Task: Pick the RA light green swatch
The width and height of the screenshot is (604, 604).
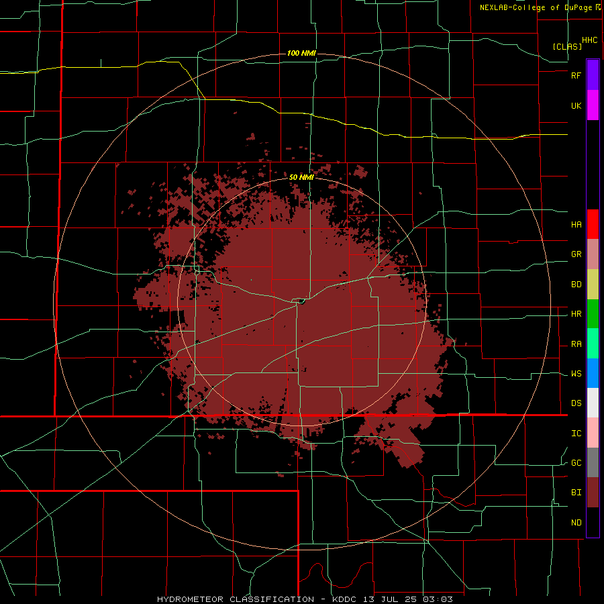Action: [x=593, y=344]
